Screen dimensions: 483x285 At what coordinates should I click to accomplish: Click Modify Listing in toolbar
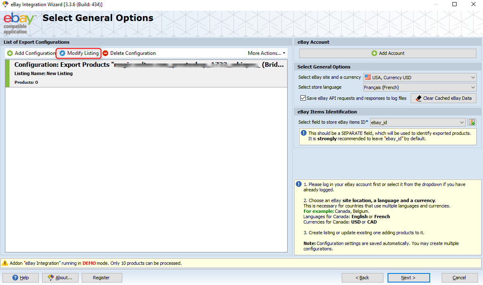(x=79, y=53)
